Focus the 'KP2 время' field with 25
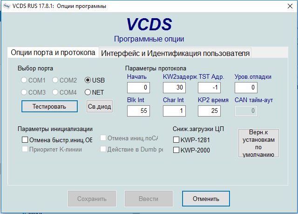Image resolution: width=298 pixels, height=214 pixels. [x=209, y=110]
